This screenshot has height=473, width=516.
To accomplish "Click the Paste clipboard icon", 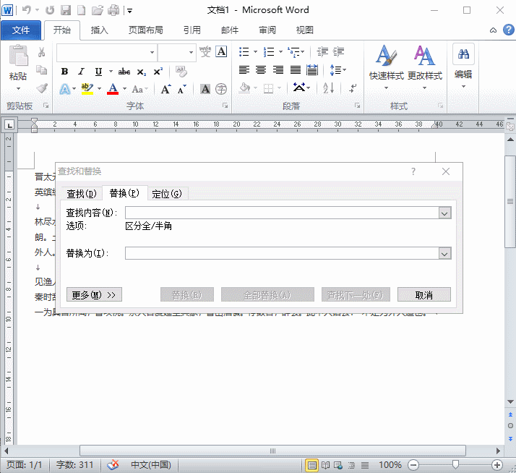I will click(19, 56).
